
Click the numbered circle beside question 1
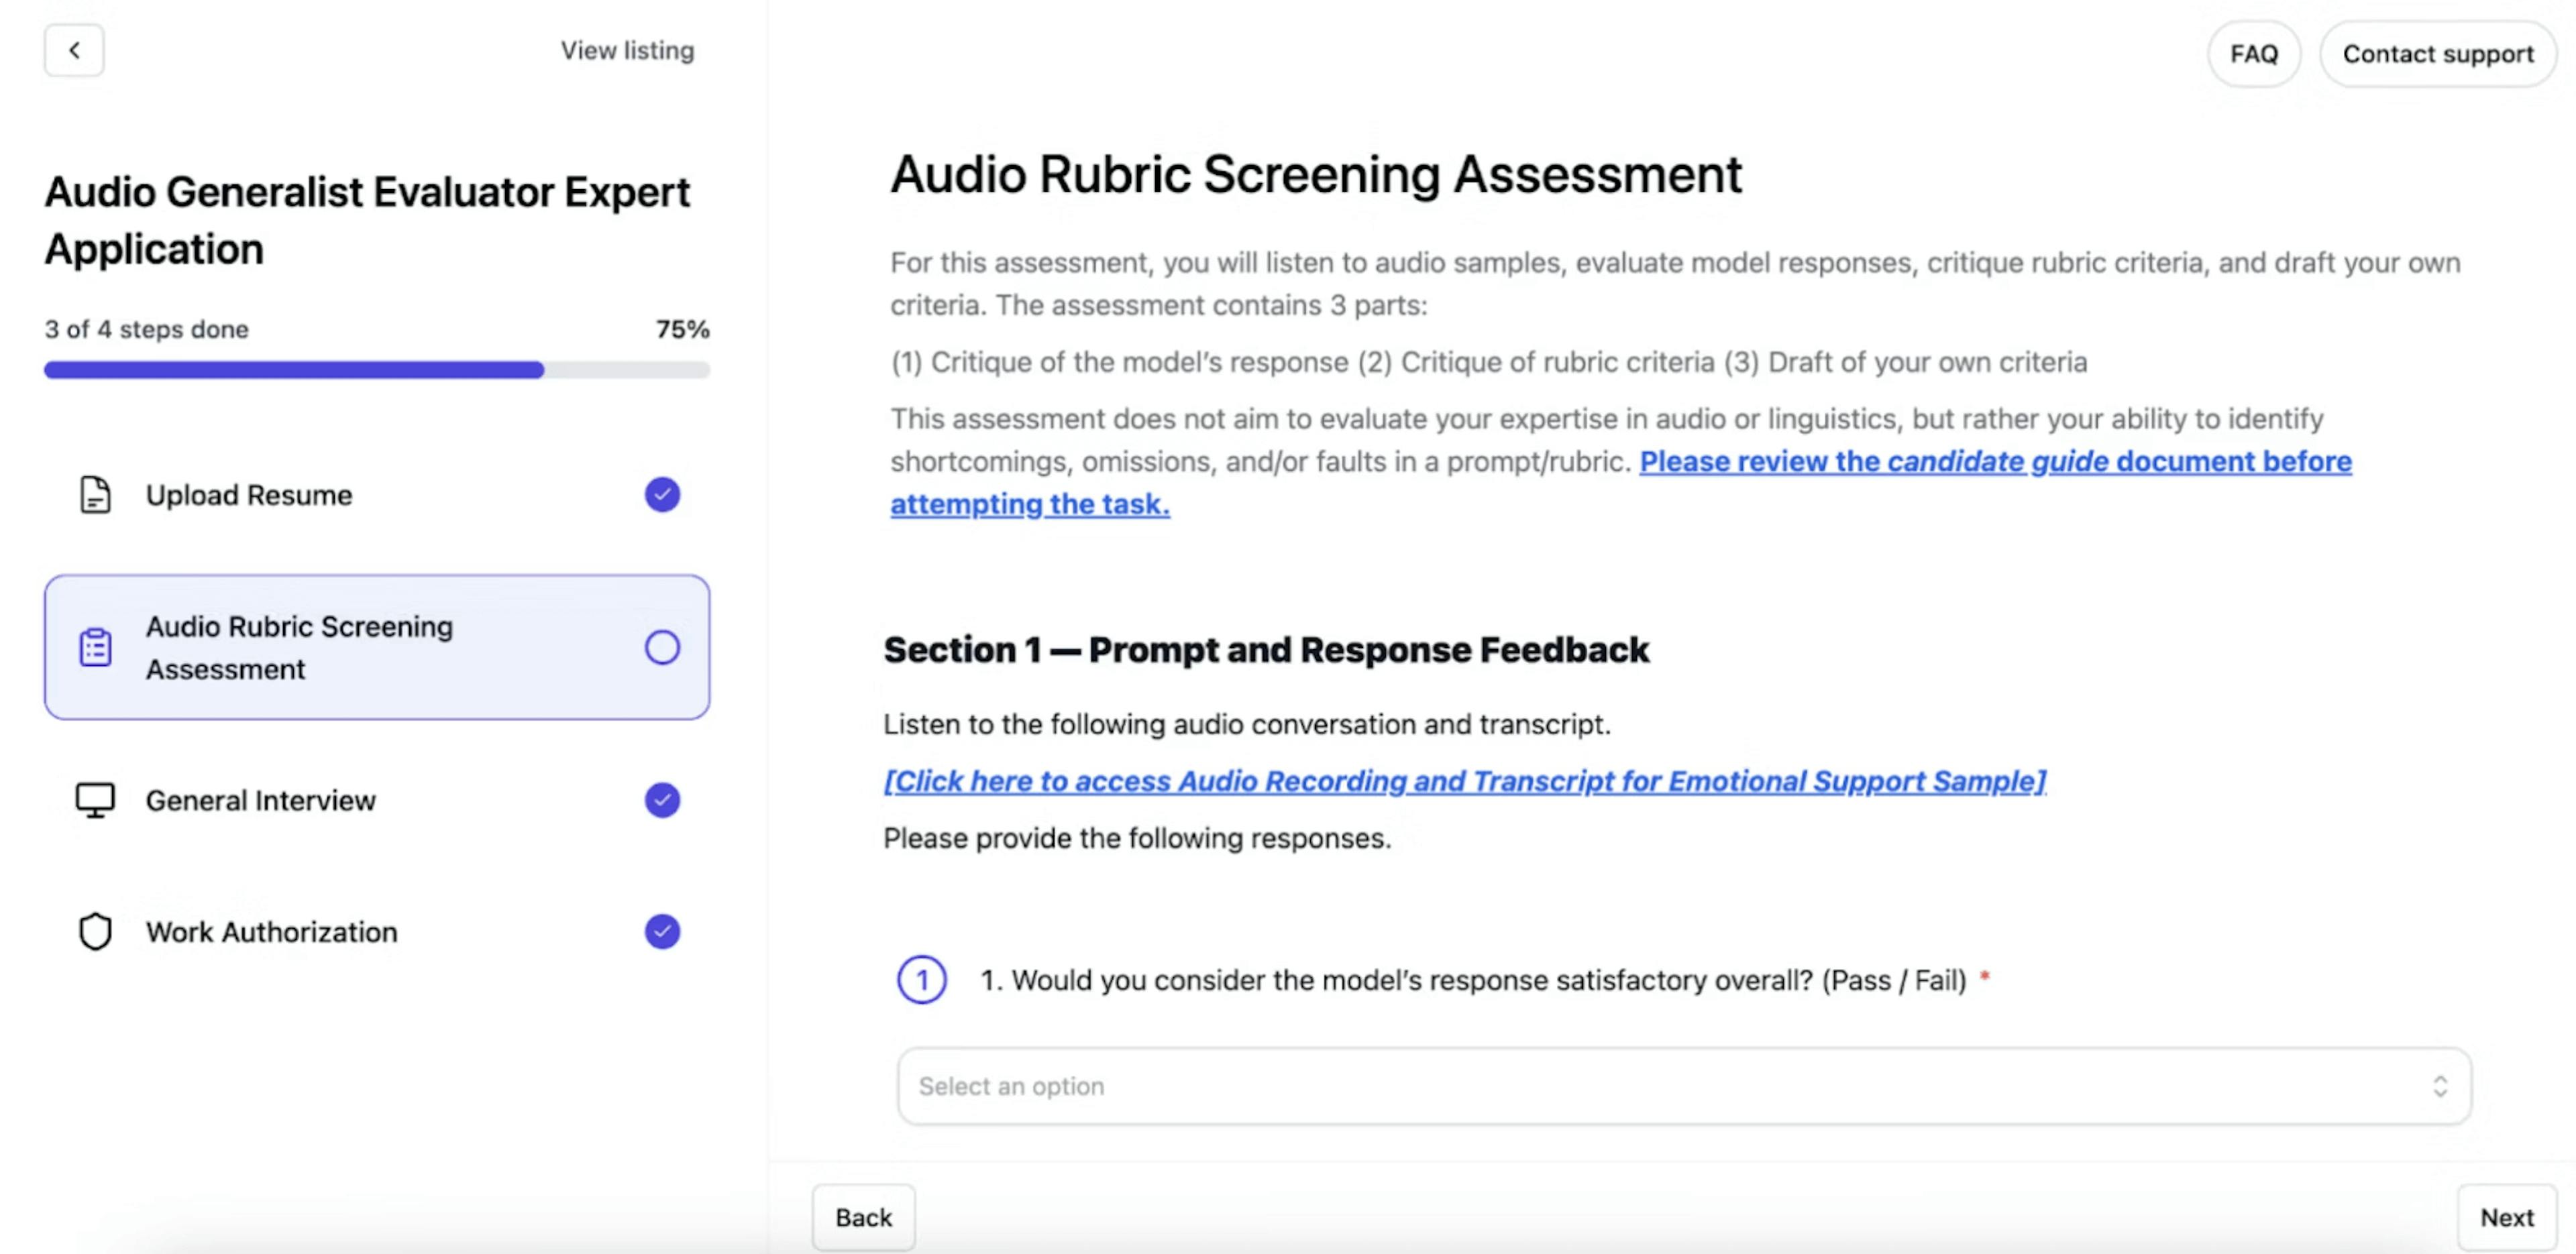coord(921,980)
